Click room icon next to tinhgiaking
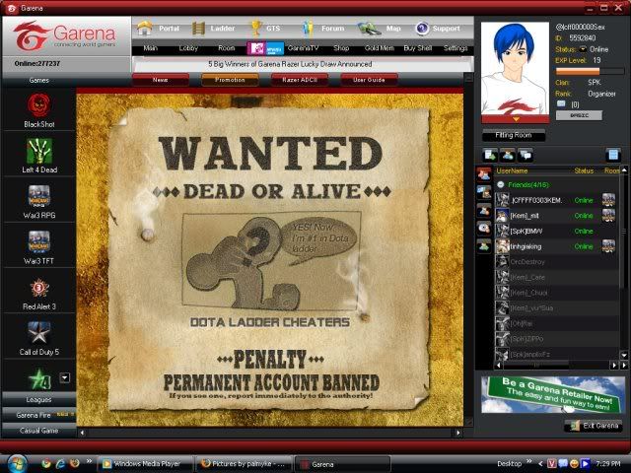 tap(608, 246)
